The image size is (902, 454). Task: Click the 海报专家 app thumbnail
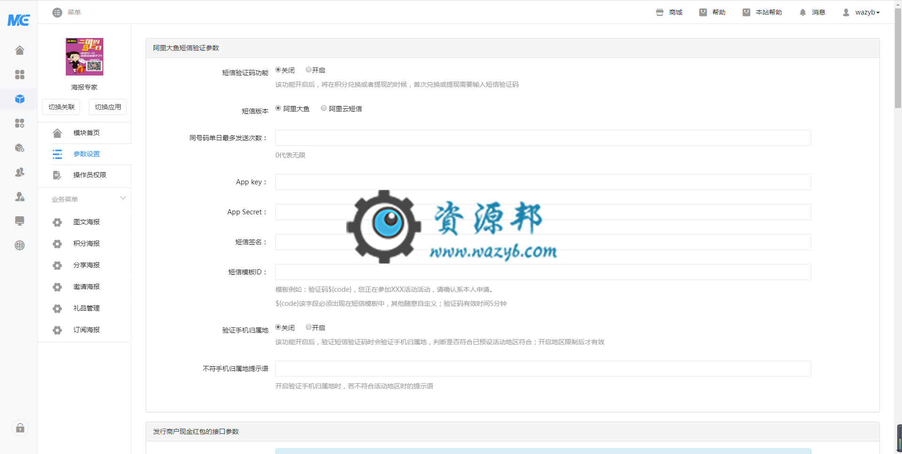(85, 57)
